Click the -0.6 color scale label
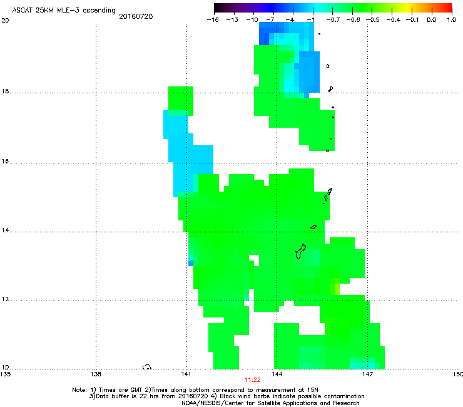Image resolution: width=463 pixels, height=407 pixels. (x=353, y=20)
